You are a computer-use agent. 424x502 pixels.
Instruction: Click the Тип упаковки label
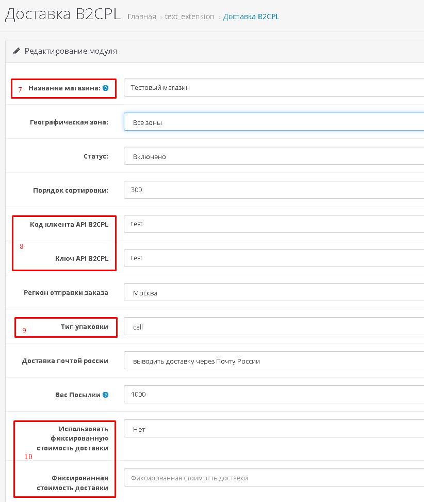[85, 327]
